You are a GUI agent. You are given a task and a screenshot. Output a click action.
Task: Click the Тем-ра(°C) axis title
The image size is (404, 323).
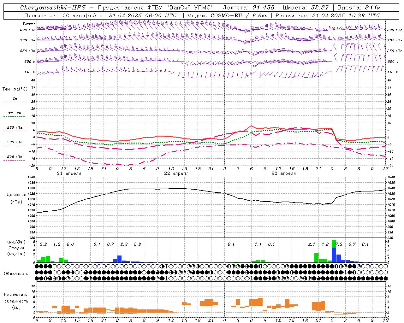point(15,89)
